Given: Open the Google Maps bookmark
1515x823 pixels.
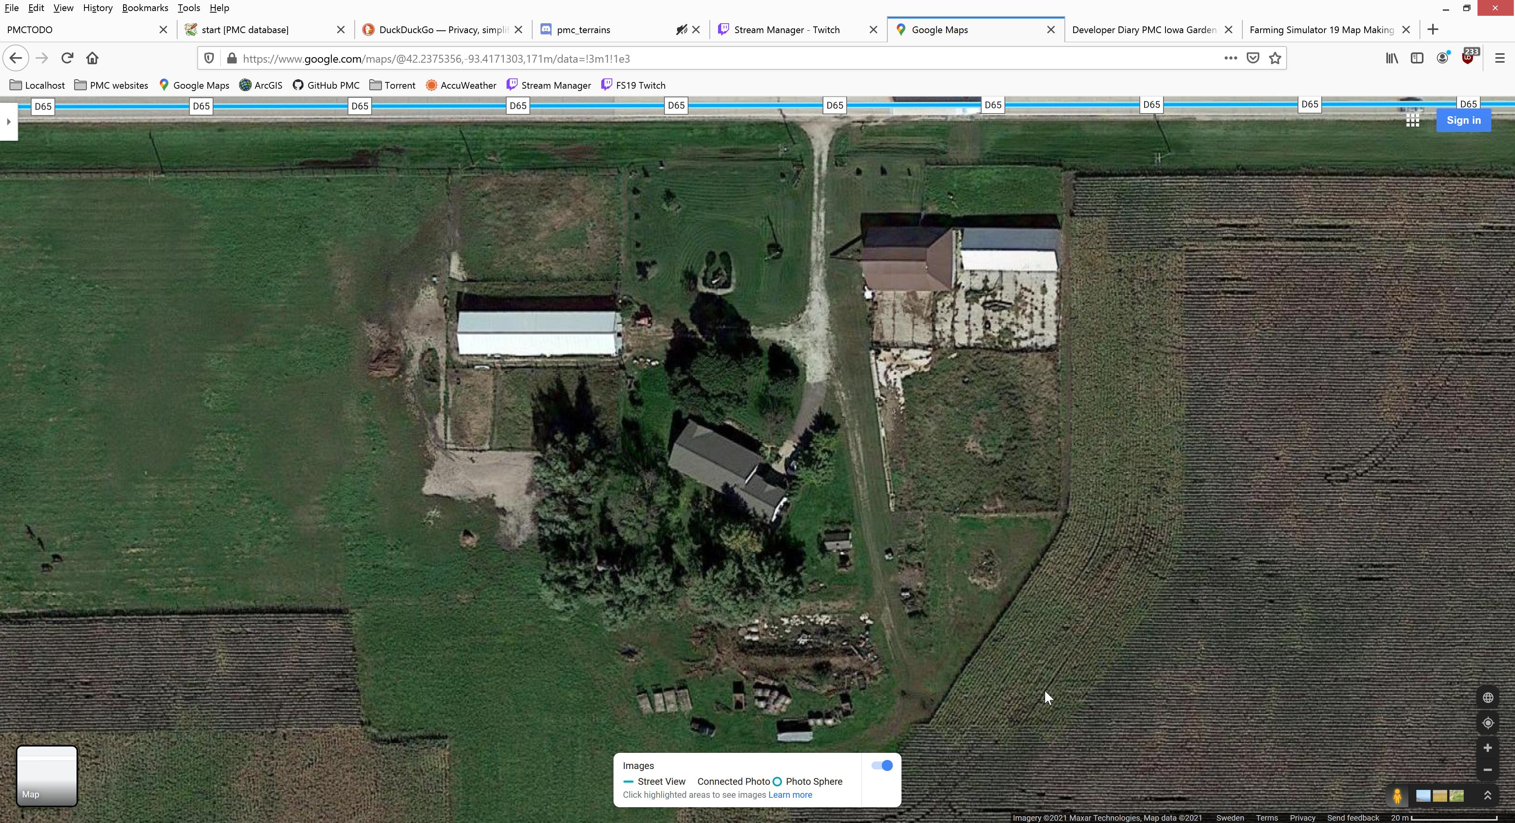Looking at the screenshot, I should 193,85.
